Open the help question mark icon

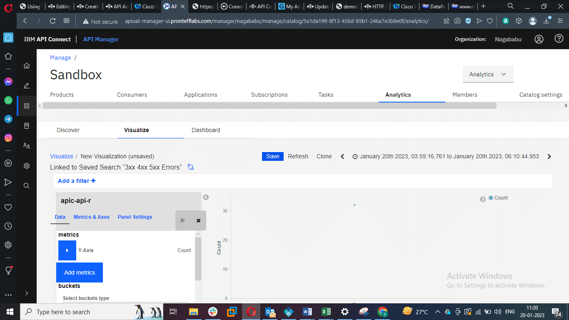point(559,39)
